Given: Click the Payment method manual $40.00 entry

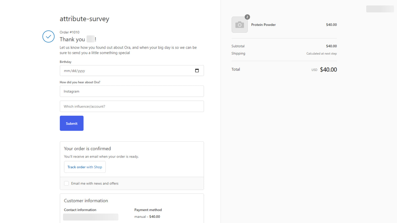Looking at the screenshot, I should pyautogui.click(x=147, y=216).
